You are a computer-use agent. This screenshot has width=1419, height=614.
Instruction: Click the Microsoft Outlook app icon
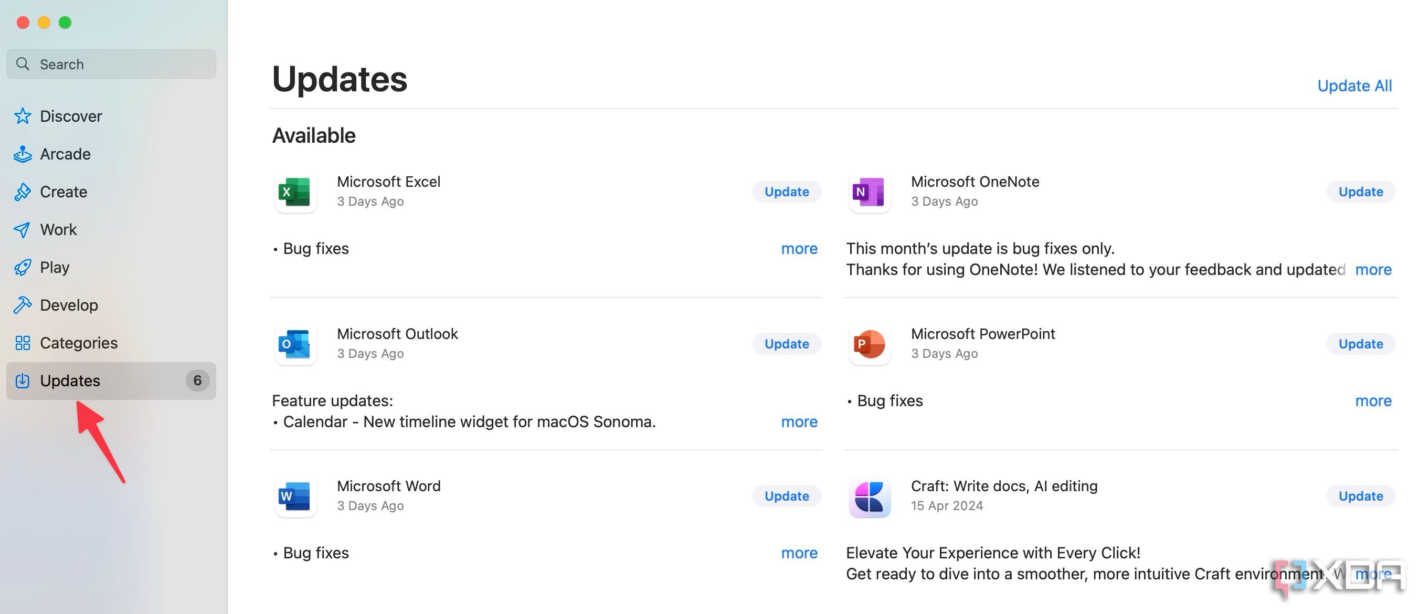[293, 343]
